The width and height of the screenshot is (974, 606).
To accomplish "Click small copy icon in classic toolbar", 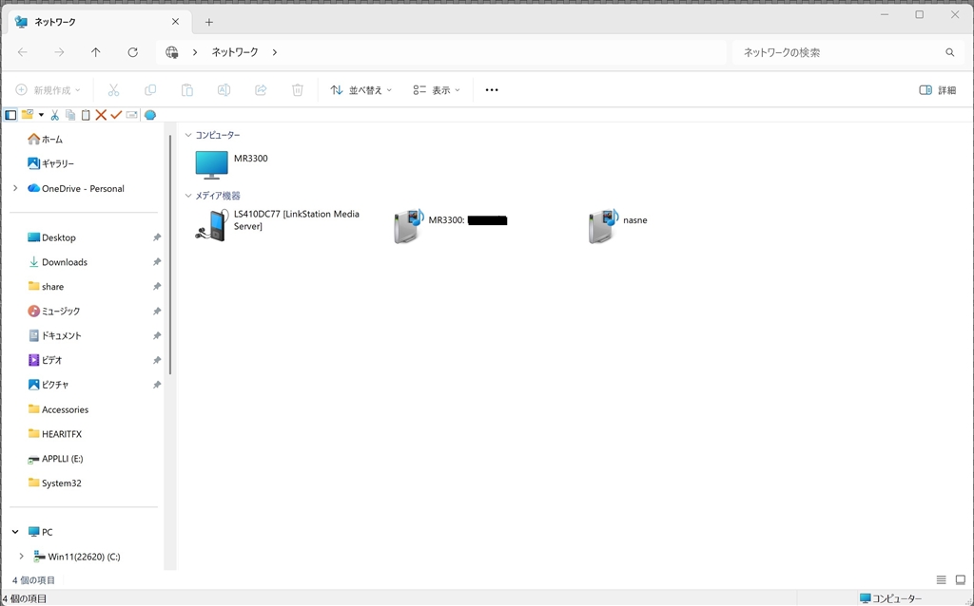I will coord(70,115).
